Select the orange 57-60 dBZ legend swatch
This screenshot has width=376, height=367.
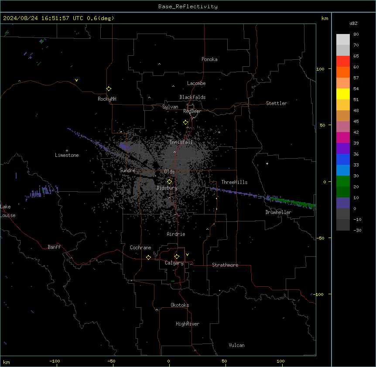point(343,72)
